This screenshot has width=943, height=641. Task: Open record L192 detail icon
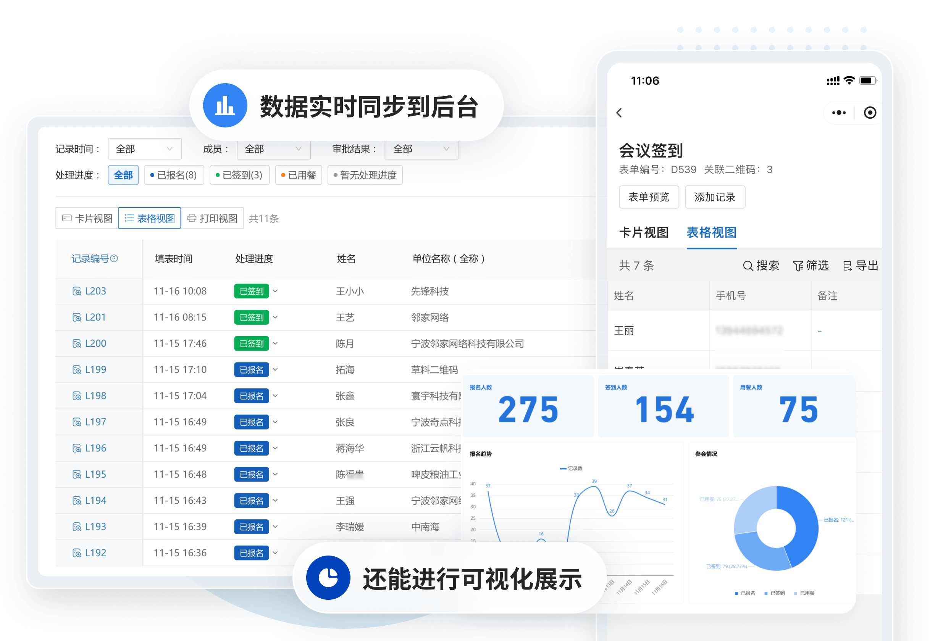point(77,552)
